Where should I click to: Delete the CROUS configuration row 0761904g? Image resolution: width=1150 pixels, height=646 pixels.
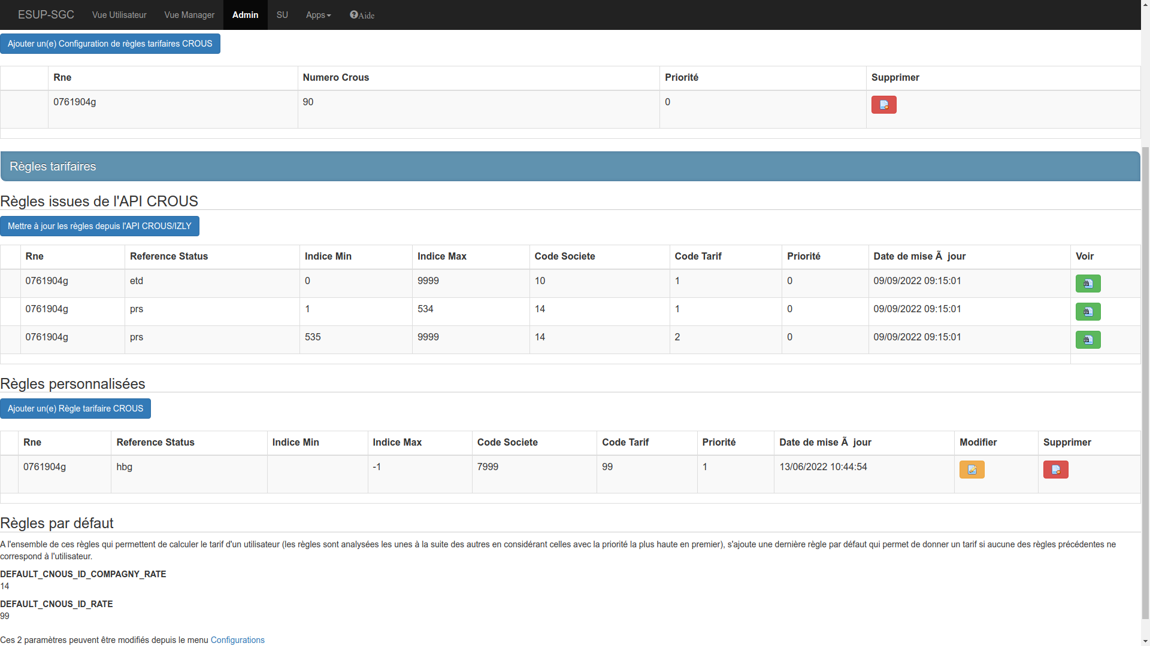pyautogui.click(x=883, y=105)
